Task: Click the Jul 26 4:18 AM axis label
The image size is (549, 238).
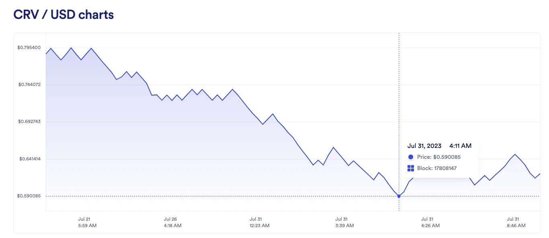Action: coord(172,222)
